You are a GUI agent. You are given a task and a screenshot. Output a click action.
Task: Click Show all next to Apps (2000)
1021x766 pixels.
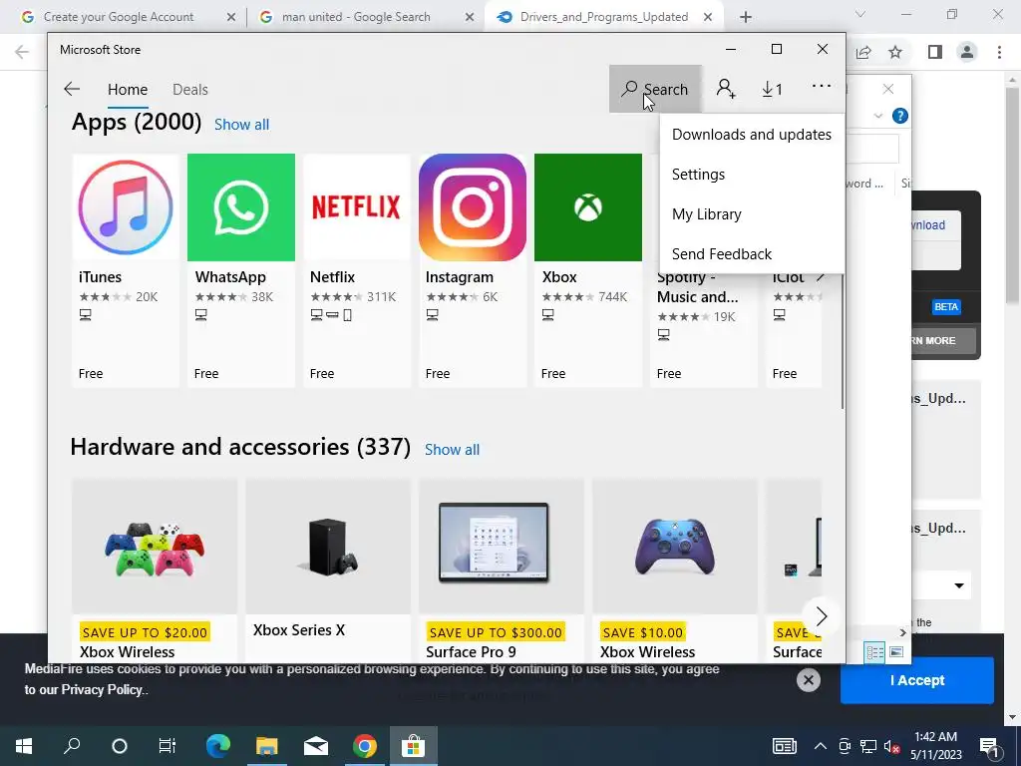[x=241, y=125]
